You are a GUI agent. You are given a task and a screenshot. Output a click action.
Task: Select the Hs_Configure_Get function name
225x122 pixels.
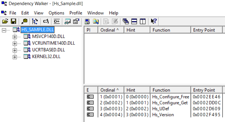(170, 103)
